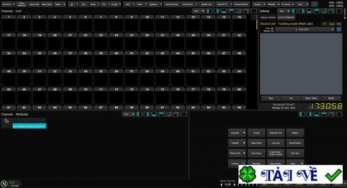Click the N logo icon at bottom left
This screenshot has width=347, height=188.
pyautogui.click(x=4, y=183)
